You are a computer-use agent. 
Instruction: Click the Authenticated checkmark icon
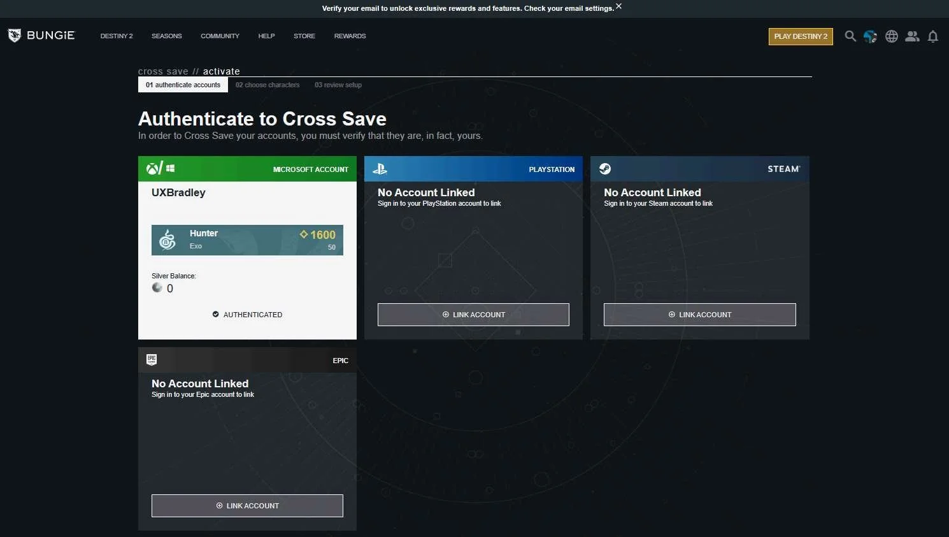(215, 314)
